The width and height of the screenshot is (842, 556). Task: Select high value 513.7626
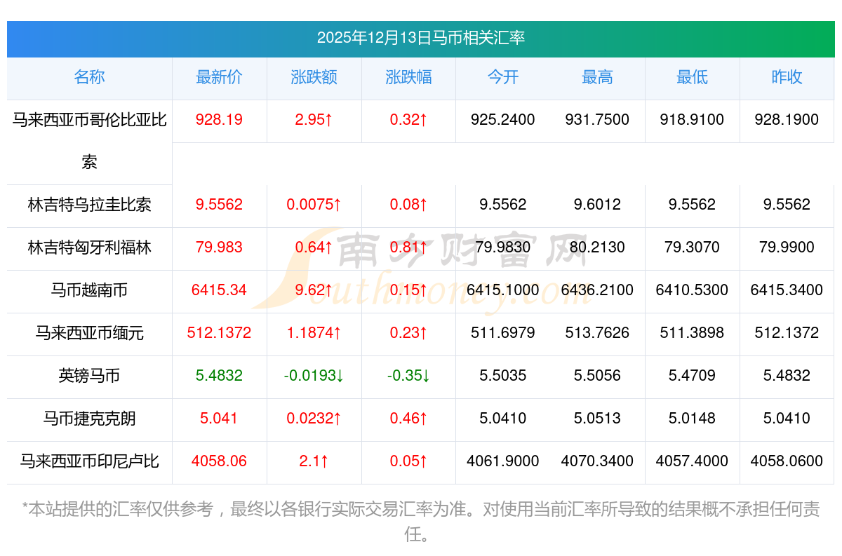(x=597, y=333)
